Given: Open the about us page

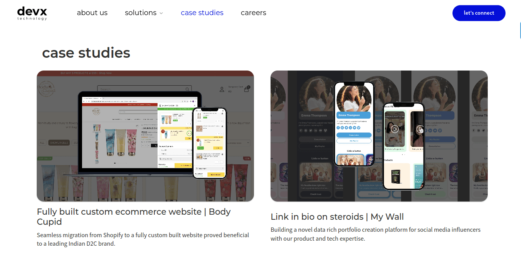Looking at the screenshot, I should [x=92, y=13].
